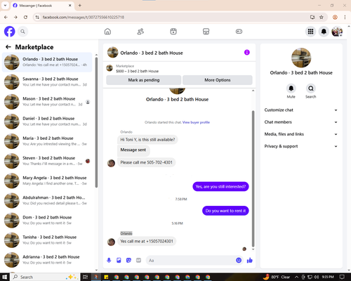Show hidden system tray icons chevron
Screen dimensions: 351x281
(296, 277)
